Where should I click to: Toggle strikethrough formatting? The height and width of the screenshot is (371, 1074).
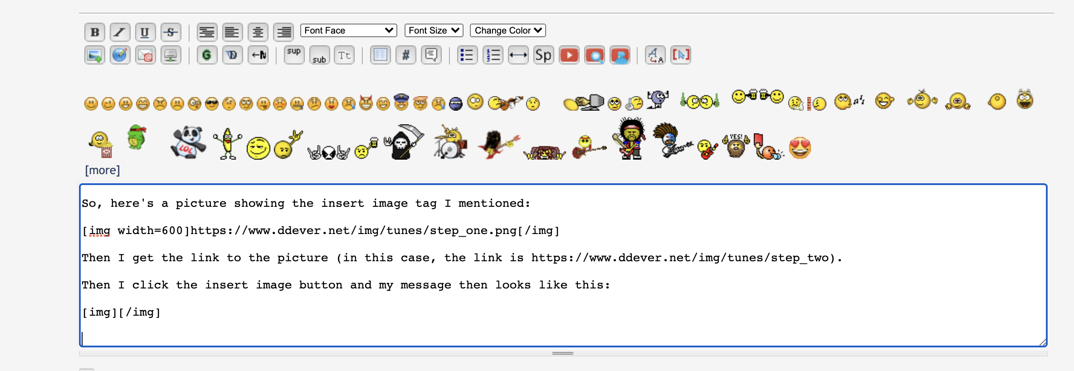click(x=171, y=32)
